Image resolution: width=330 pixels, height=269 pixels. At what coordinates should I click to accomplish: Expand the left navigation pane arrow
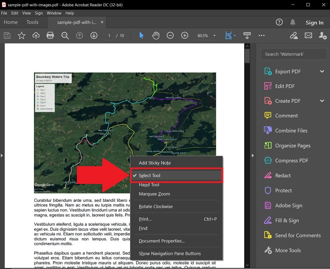click(2, 156)
